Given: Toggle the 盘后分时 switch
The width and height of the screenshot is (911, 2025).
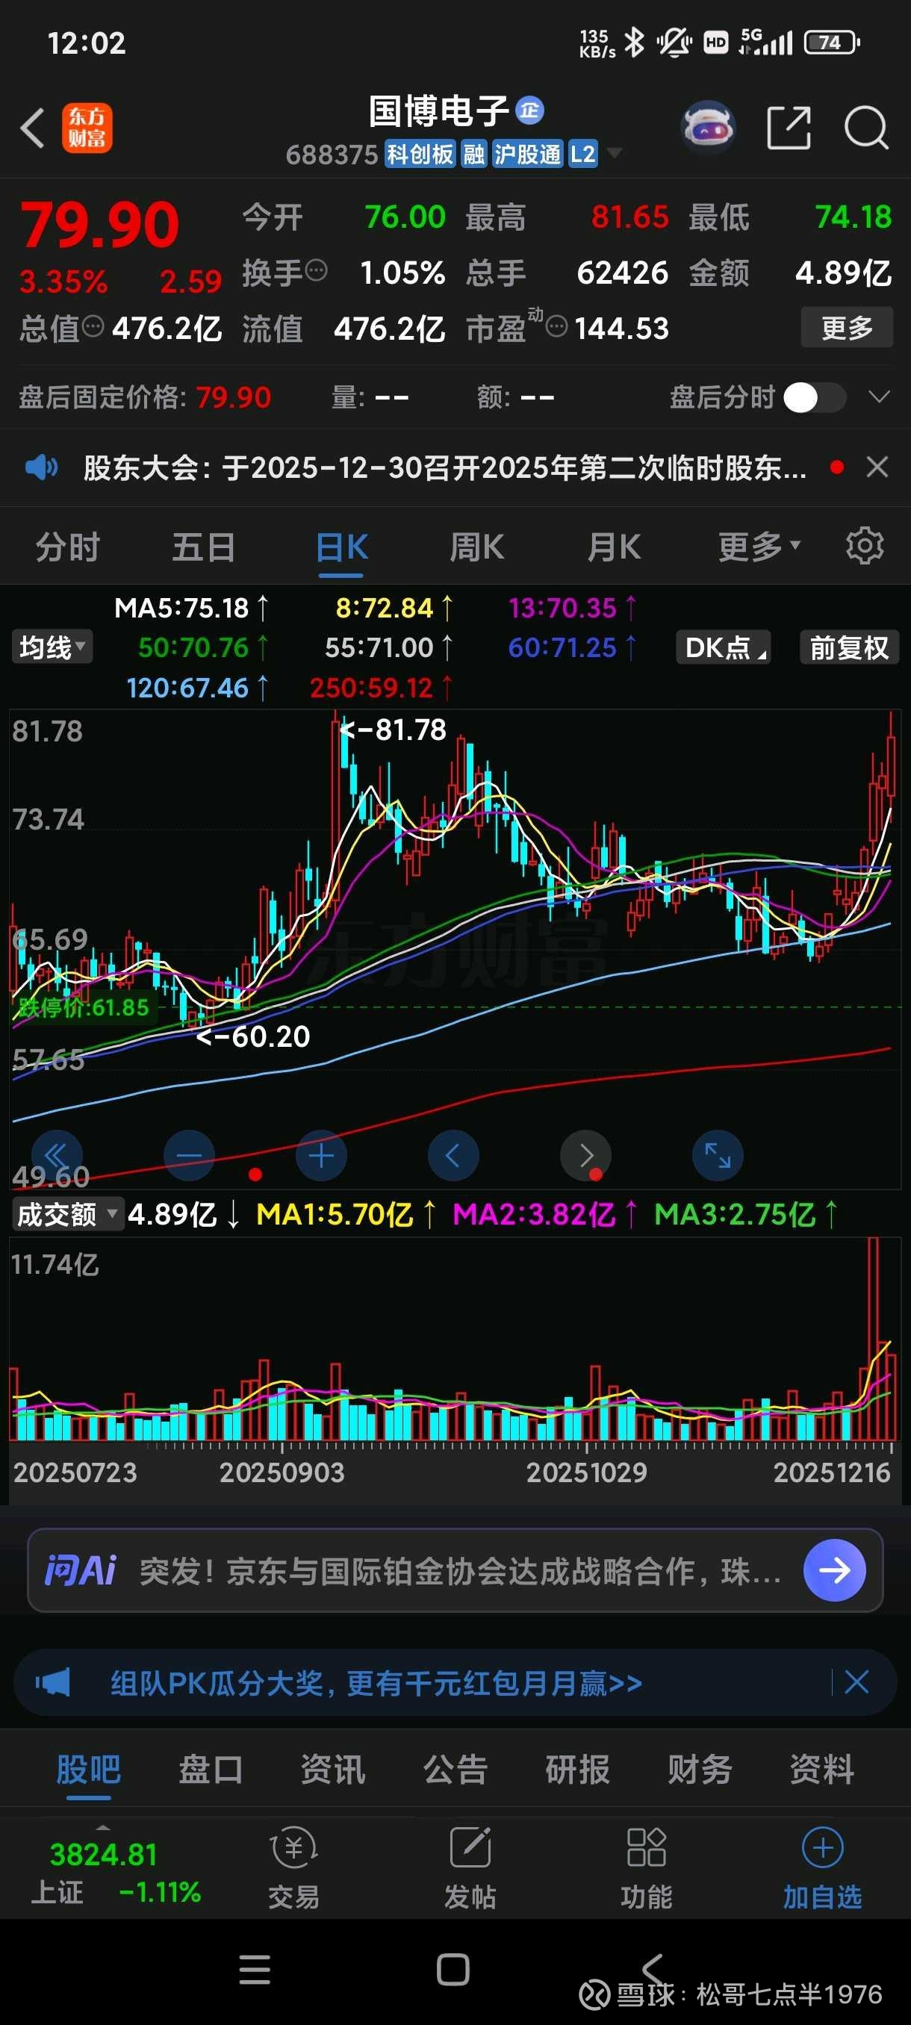Looking at the screenshot, I should tap(815, 397).
